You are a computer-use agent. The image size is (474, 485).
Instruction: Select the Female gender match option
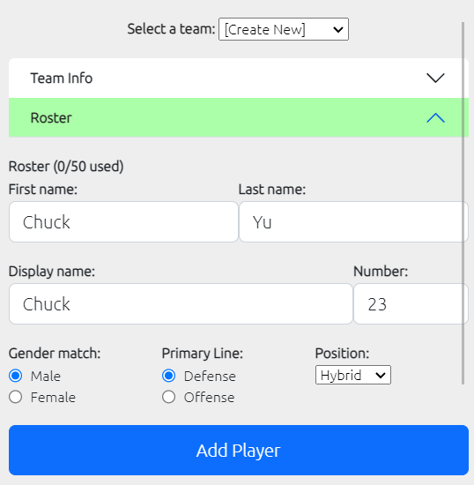coord(16,397)
